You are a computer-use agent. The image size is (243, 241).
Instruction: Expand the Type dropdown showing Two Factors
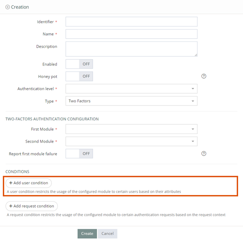click(x=131, y=101)
